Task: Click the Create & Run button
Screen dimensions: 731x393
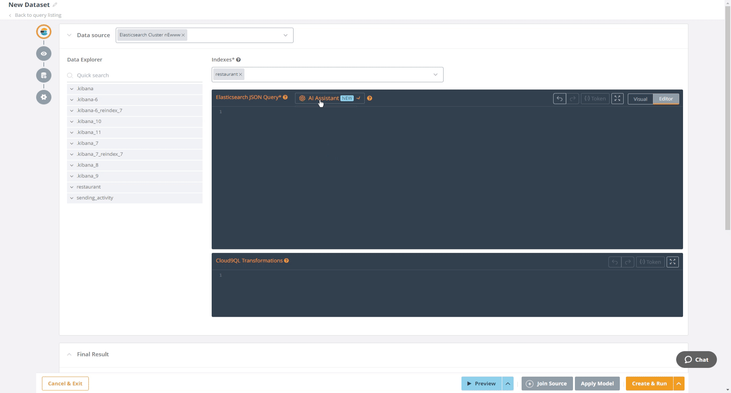Action: pos(649,383)
